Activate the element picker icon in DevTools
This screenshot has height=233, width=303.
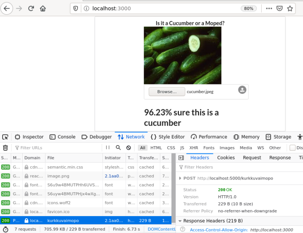[5, 137]
